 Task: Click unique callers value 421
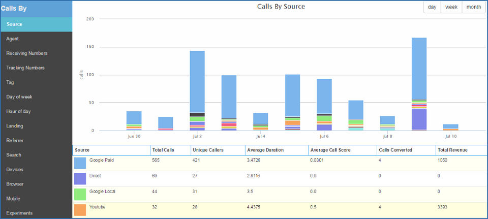tap(196, 160)
